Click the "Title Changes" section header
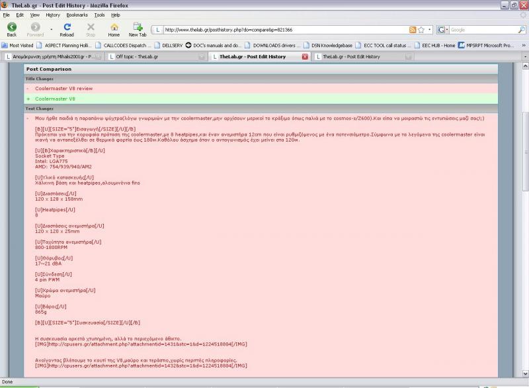This screenshot has width=529, height=388. (x=40, y=79)
